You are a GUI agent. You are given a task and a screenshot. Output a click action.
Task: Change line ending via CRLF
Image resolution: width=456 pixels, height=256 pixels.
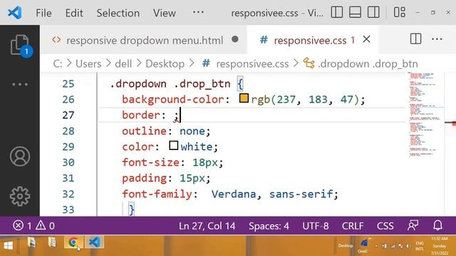pyautogui.click(x=353, y=226)
